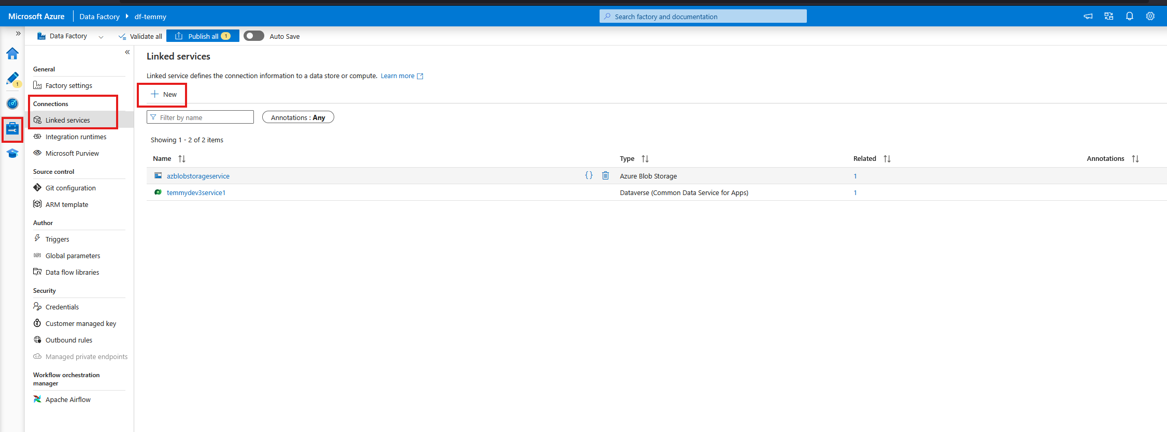Click the Git configuration diamond icon

click(x=37, y=188)
